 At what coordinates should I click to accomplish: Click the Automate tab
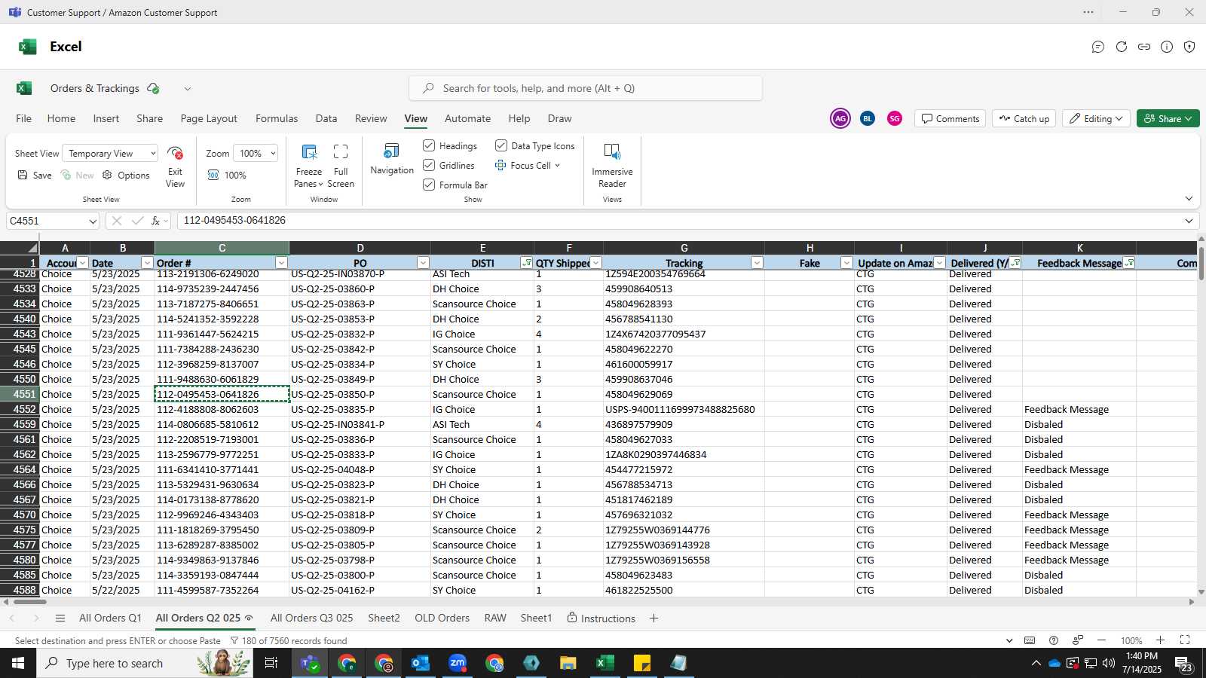(467, 118)
